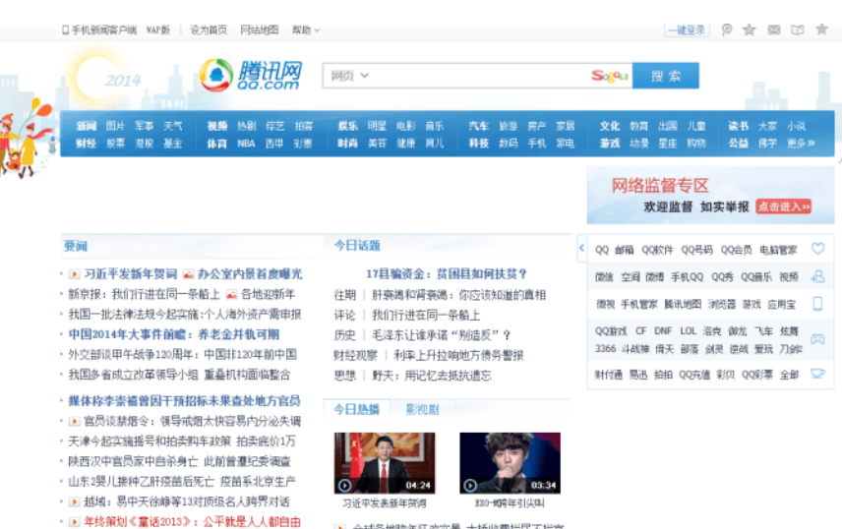Click the rightmost star icon in top bar

[821, 29]
